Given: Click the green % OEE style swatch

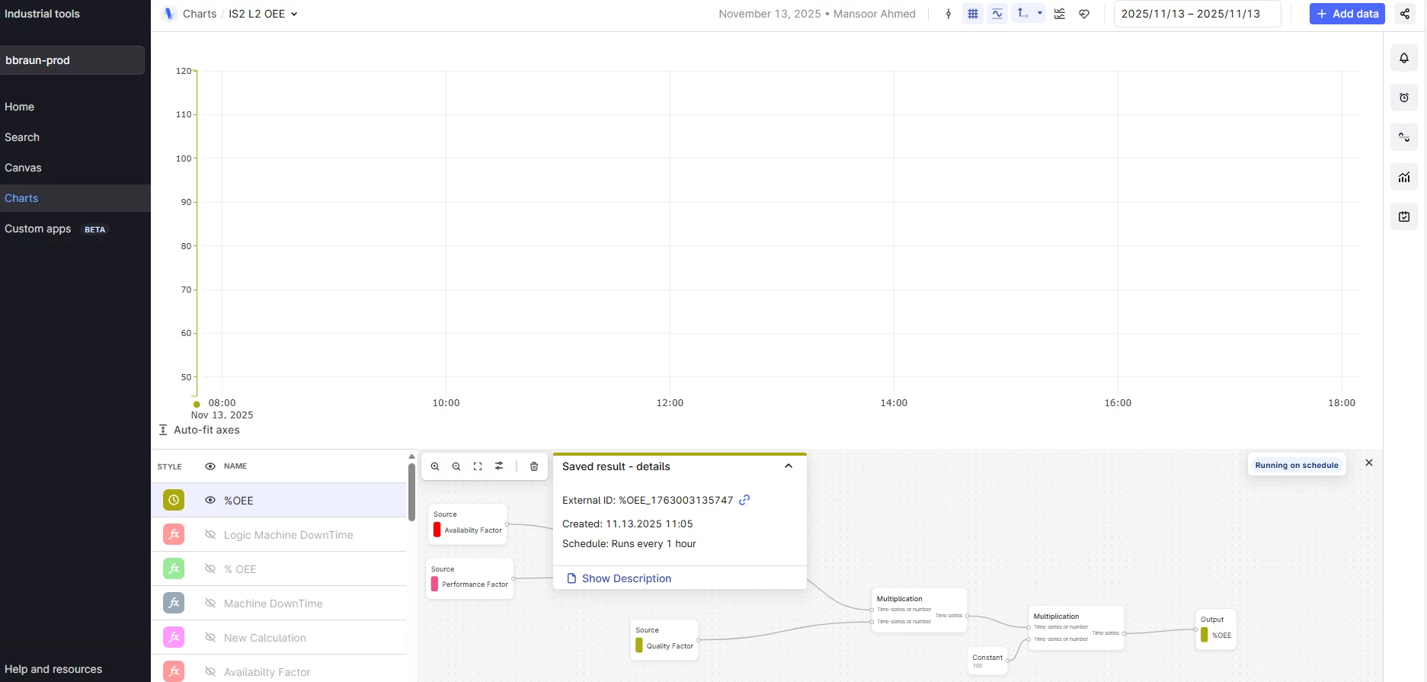Looking at the screenshot, I should (x=174, y=568).
